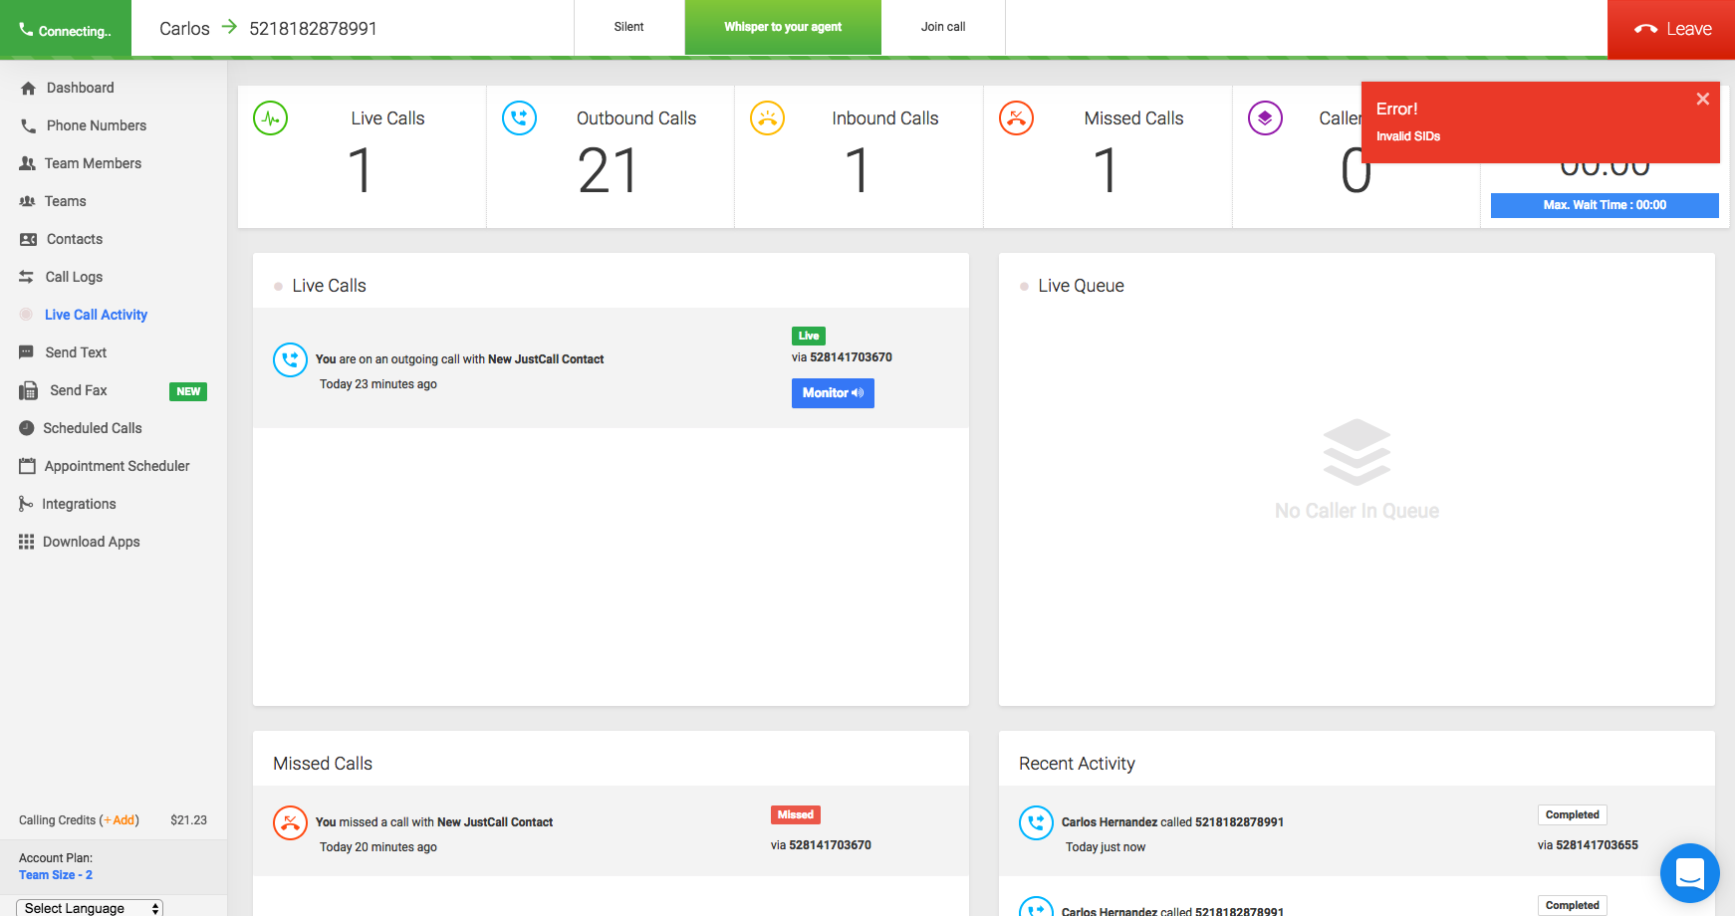Click the Scheduled Calls clock icon
The image size is (1735, 916).
[x=27, y=428]
